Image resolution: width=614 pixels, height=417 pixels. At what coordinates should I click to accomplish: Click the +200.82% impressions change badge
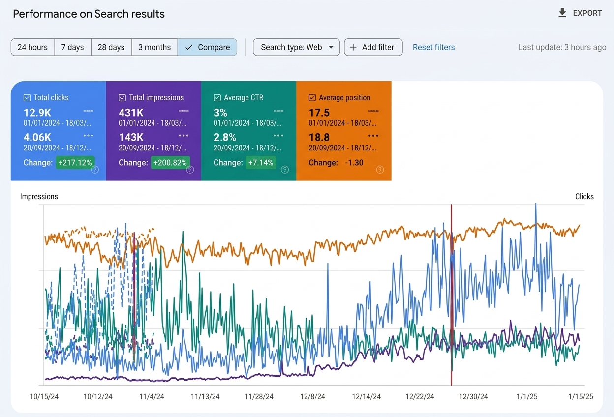[170, 162]
